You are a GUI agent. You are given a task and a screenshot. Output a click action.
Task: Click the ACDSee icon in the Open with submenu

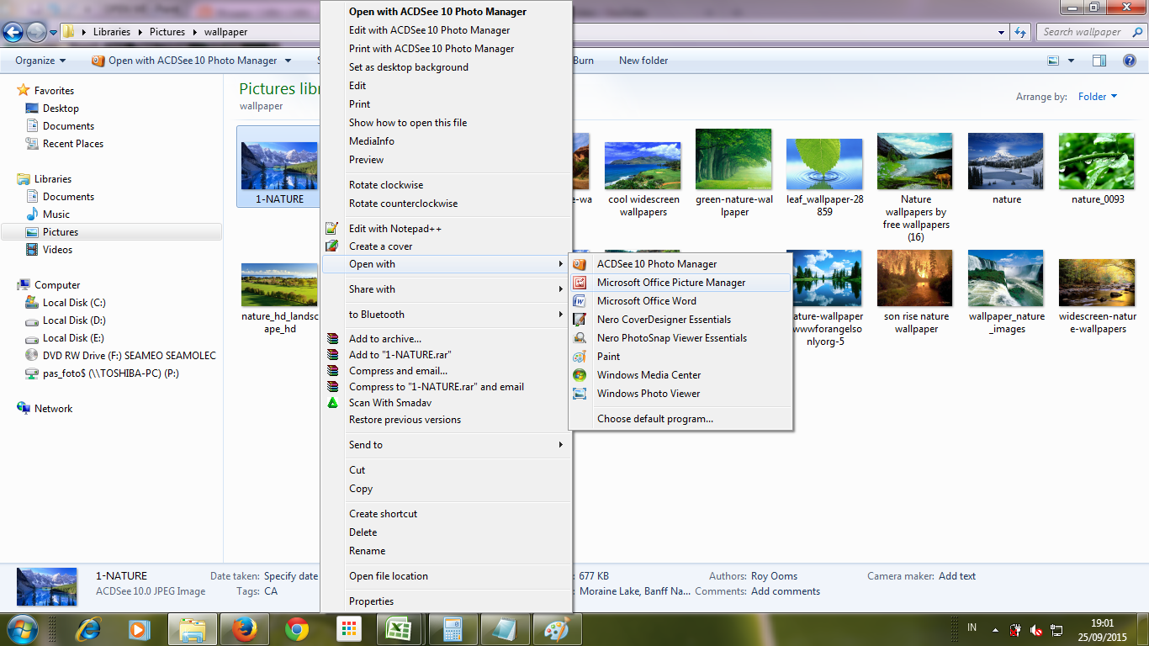click(580, 264)
